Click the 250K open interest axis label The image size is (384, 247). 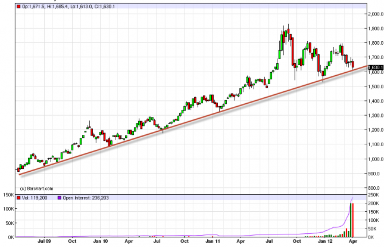click(374, 194)
